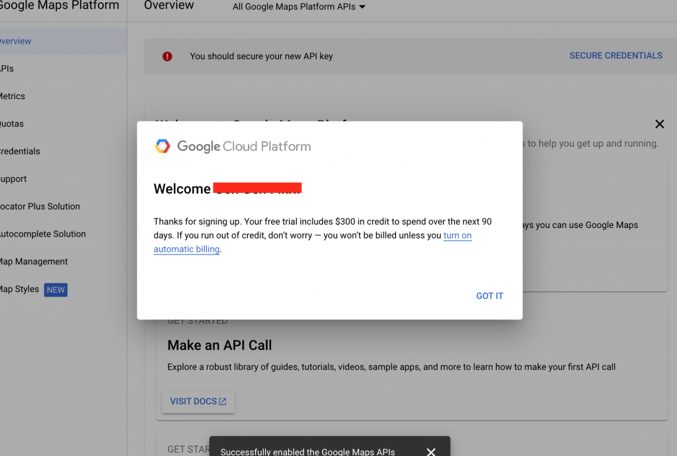The height and width of the screenshot is (456, 677).
Task: Close the welcome card using the X icon
Action: click(x=659, y=124)
